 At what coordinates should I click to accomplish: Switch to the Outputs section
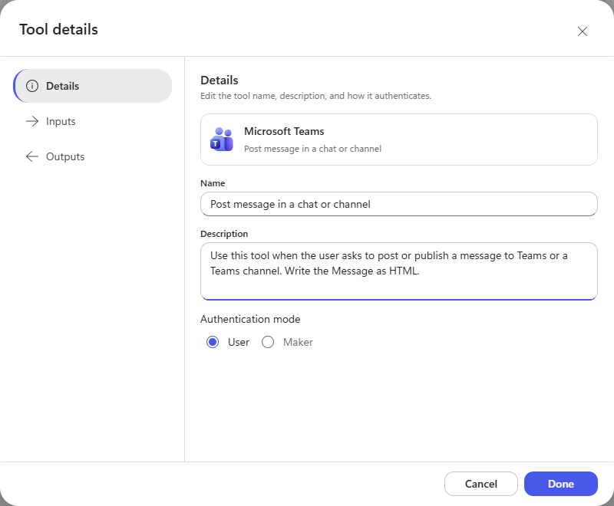[x=93, y=156]
